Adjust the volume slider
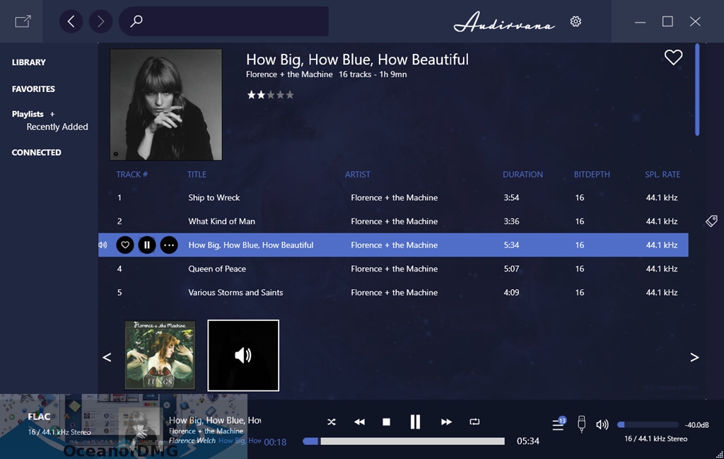The height and width of the screenshot is (459, 724). point(648,424)
